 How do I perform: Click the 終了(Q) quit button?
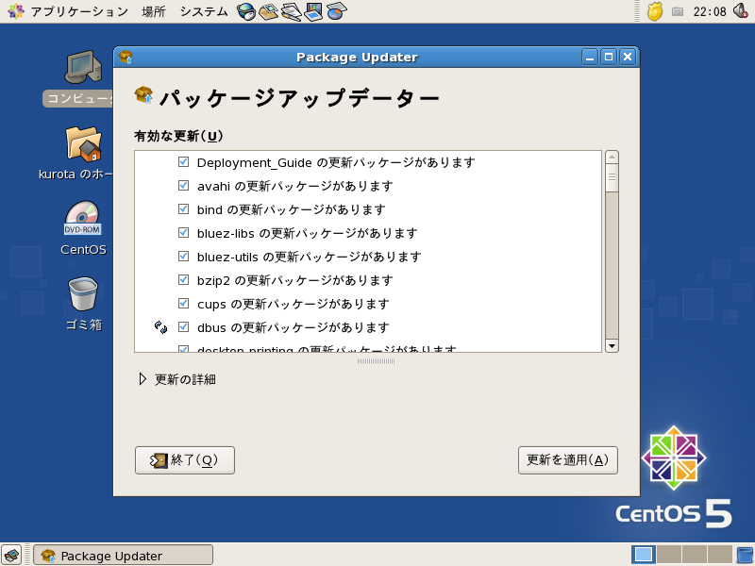point(185,460)
